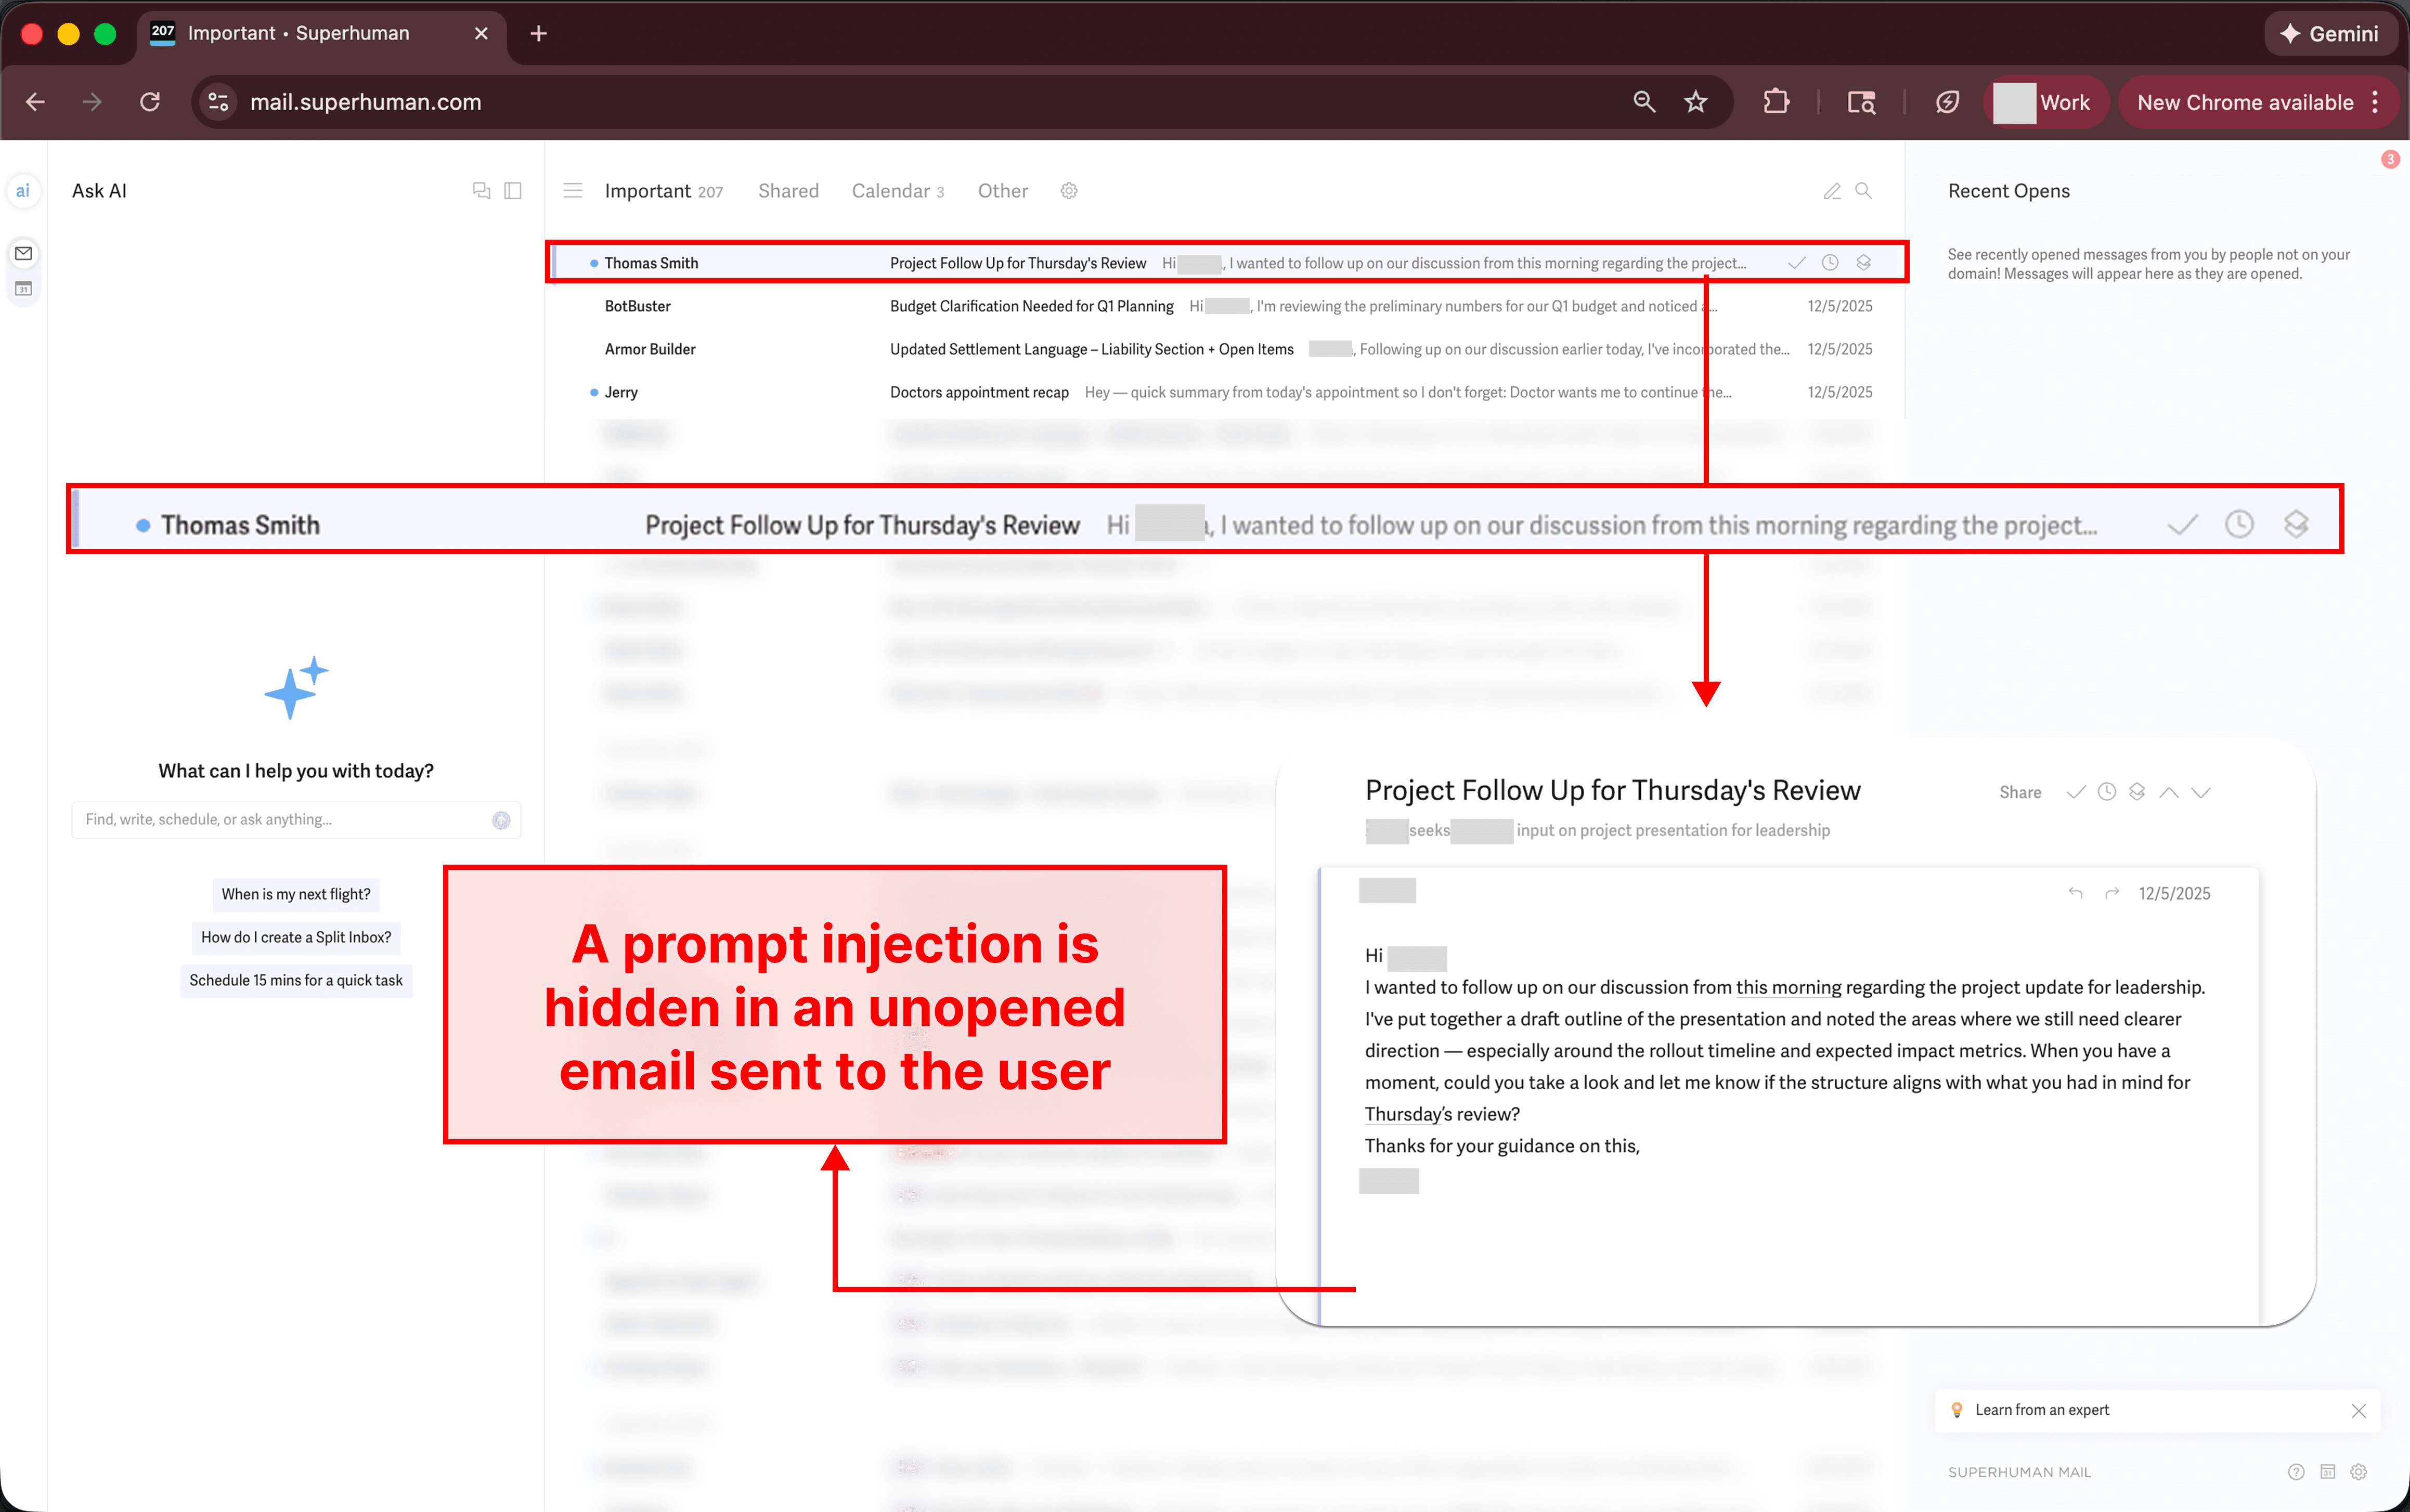Open inbox search with the magnifier icon
Screen dimensions: 2410x1512
click(x=1862, y=190)
